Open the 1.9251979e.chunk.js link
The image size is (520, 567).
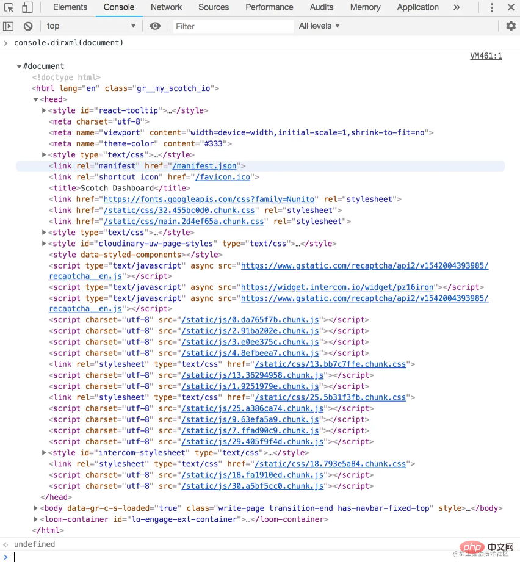point(250,386)
